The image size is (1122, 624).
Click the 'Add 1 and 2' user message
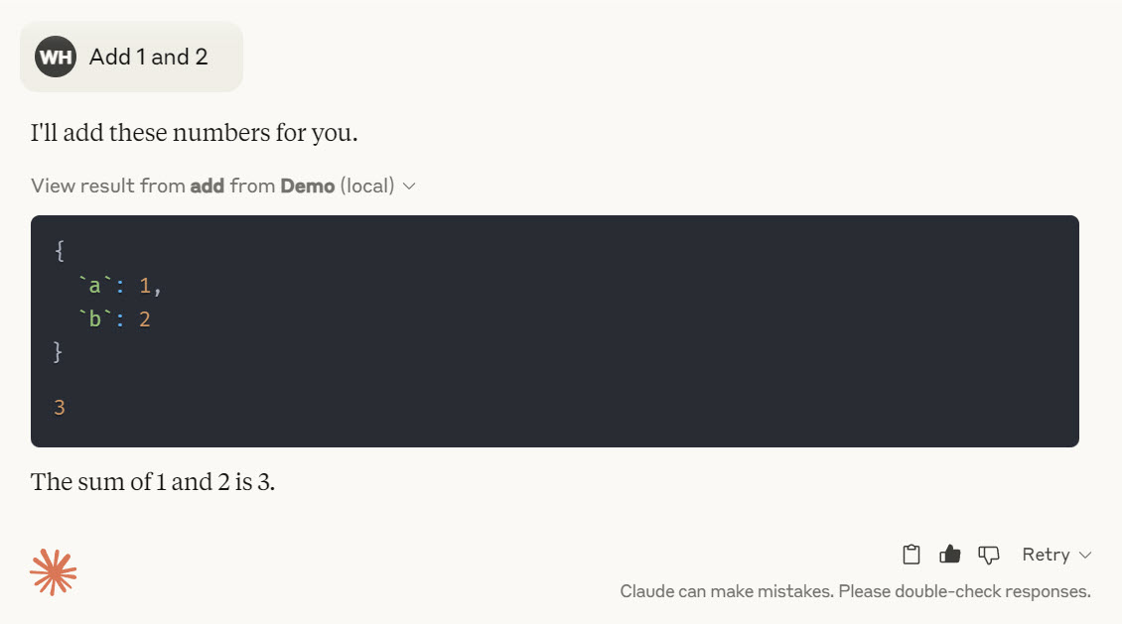148,57
